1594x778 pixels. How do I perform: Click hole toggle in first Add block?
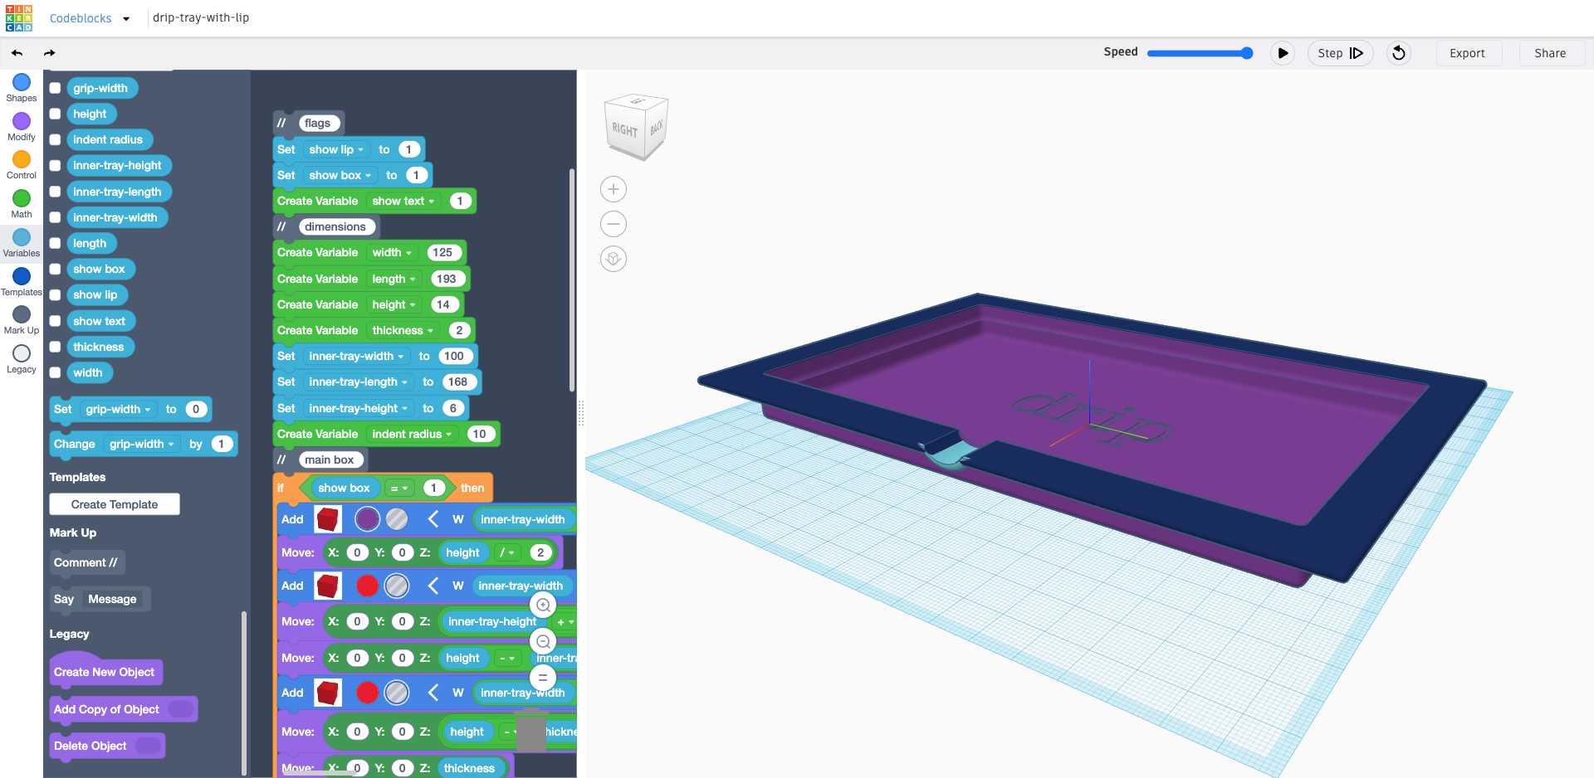(x=397, y=519)
